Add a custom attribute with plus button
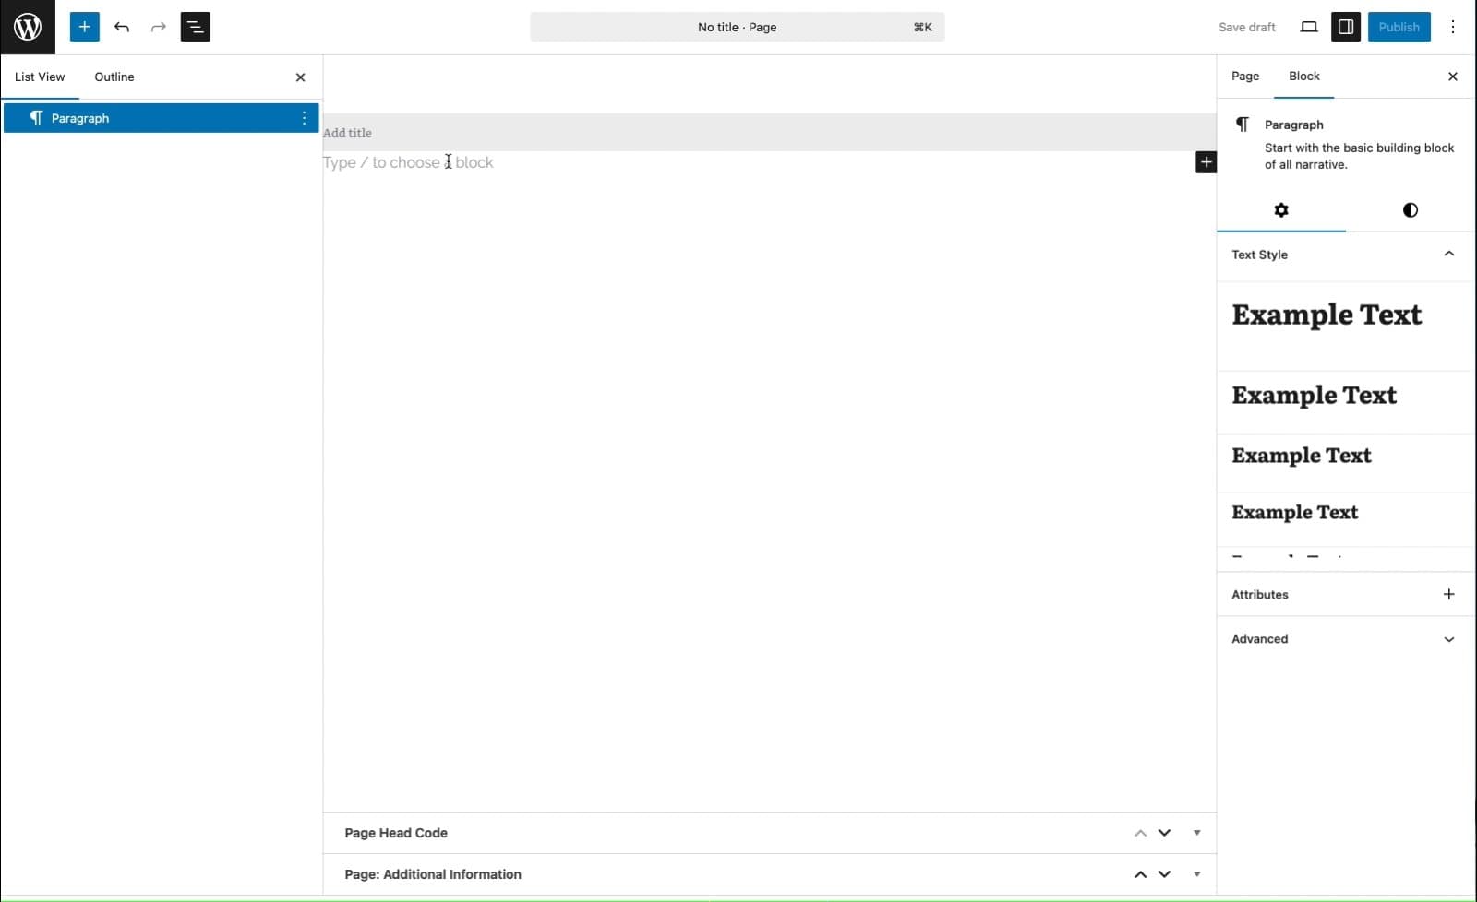Screen dimensions: 1477x902 1448,594
